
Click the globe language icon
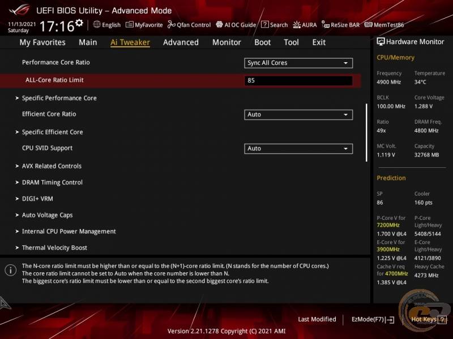pos(97,24)
